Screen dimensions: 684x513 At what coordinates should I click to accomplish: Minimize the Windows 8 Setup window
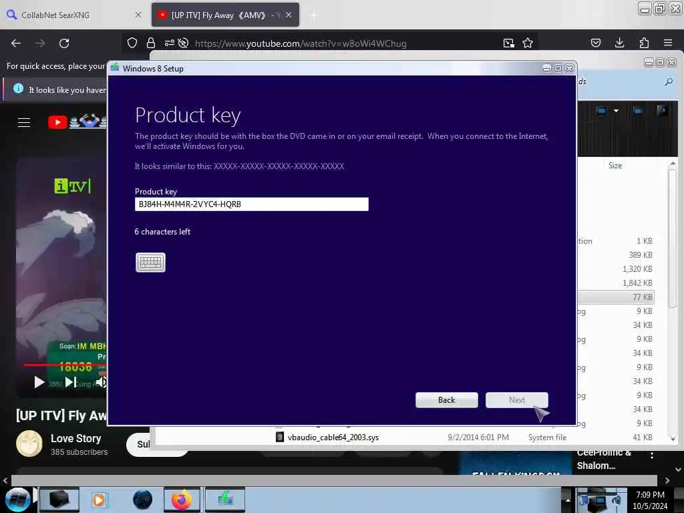(x=546, y=69)
